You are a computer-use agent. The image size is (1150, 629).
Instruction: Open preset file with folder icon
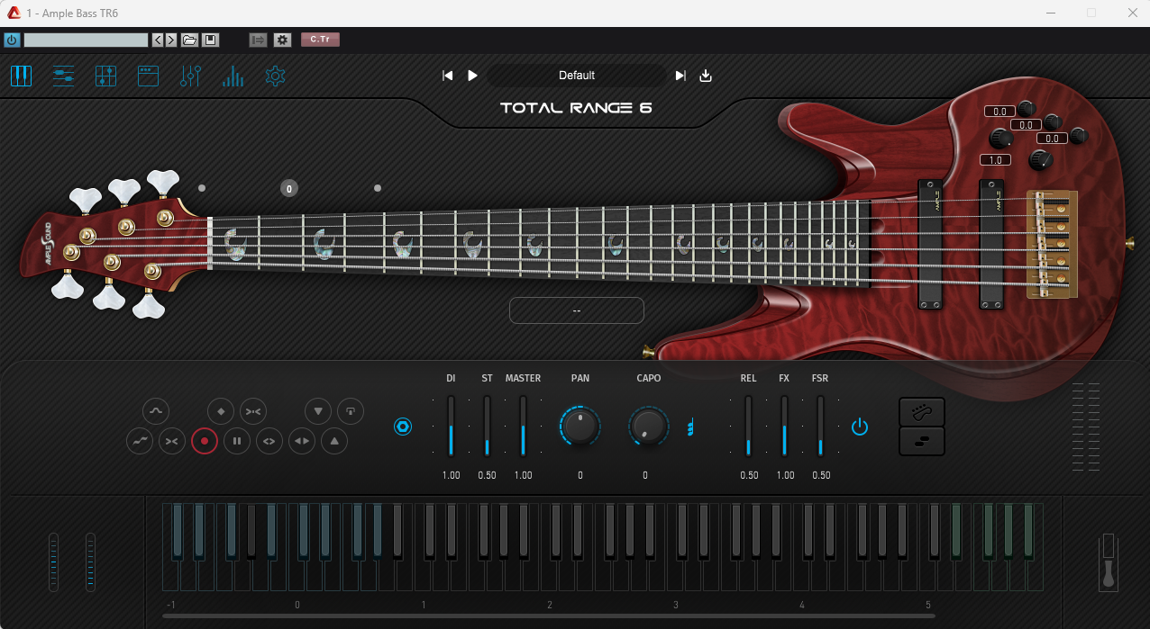[189, 40]
